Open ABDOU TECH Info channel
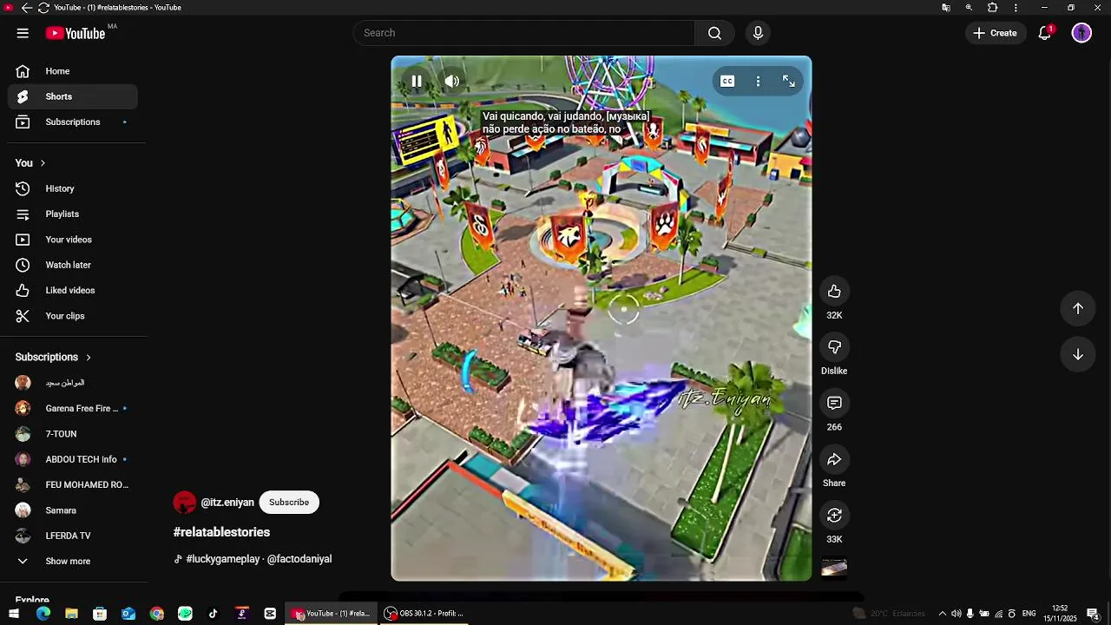Viewport: 1111px width, 625px height. point(73,459)
